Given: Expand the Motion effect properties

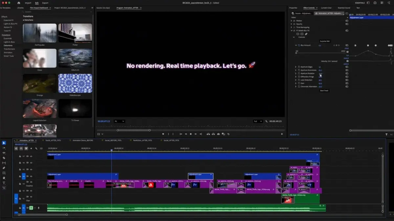Looking at the screenshot, I should [x=291, y=21].
